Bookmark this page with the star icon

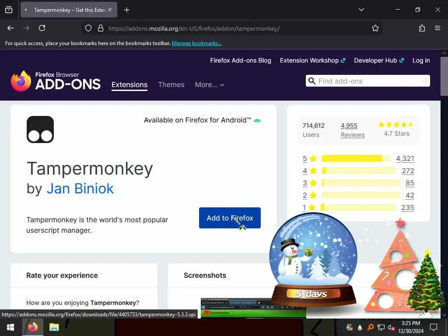pyautogui.click(x=375, y=28)
